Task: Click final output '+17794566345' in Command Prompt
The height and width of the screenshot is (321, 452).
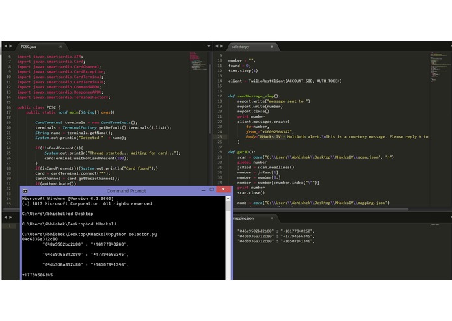Action: pos(37,275)
